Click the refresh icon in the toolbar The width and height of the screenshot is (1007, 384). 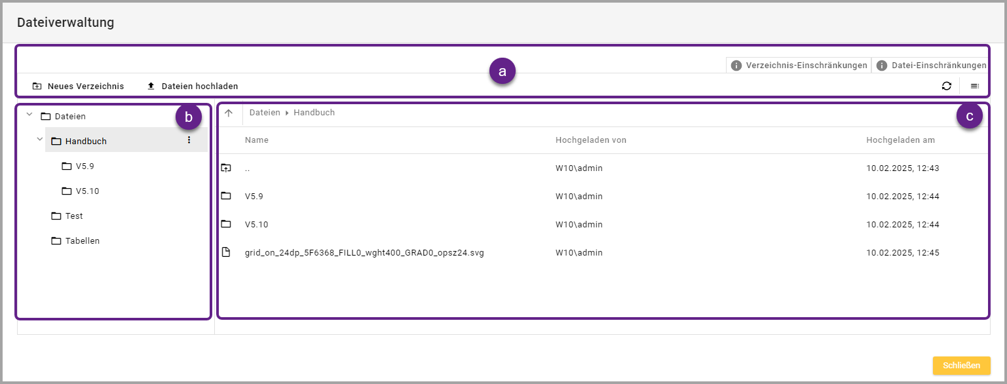pos(946,86)
